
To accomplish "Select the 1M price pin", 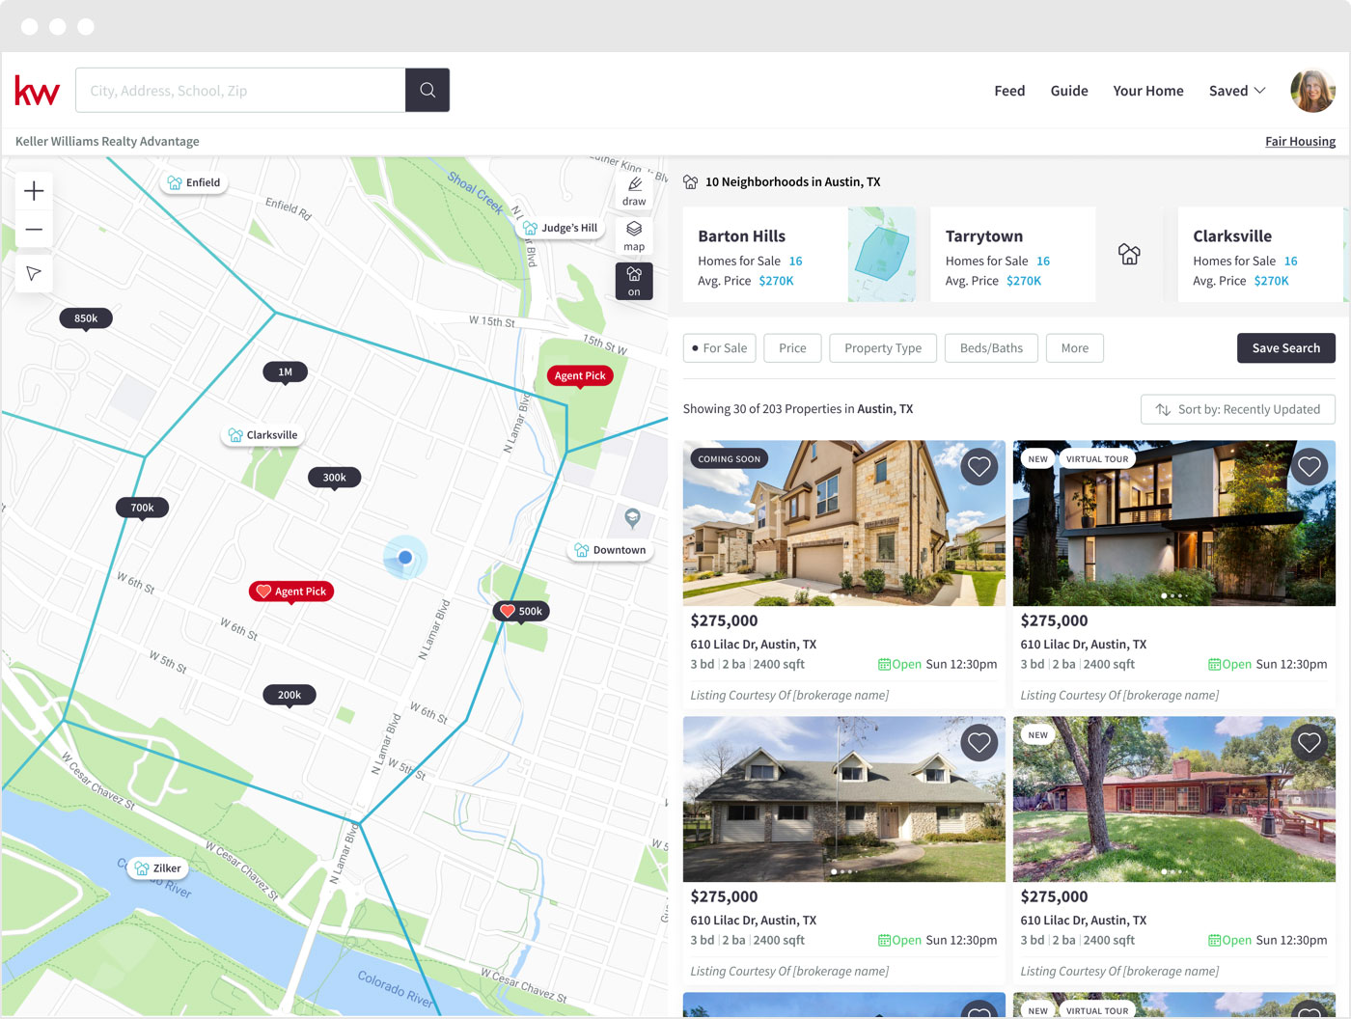I will pos(285,372).
